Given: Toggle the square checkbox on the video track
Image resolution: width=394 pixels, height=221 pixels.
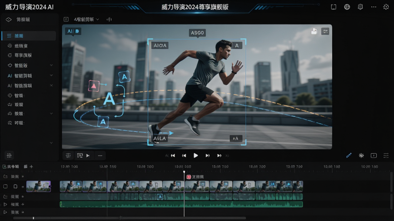Looking at the screenshot, I should (5, 186).
